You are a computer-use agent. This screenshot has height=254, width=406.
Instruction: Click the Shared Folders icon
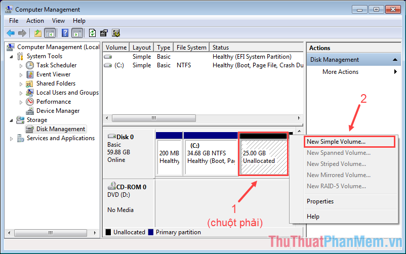pyautogui.click(x=30, y=83)
